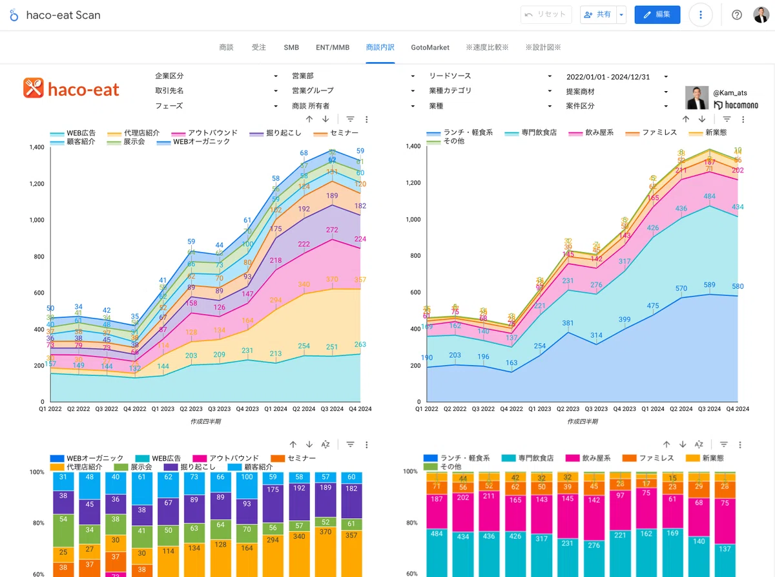Click A-Z sort icon on industry bar chart
This screenshot has width=775, height=577.
pos(699,445)
